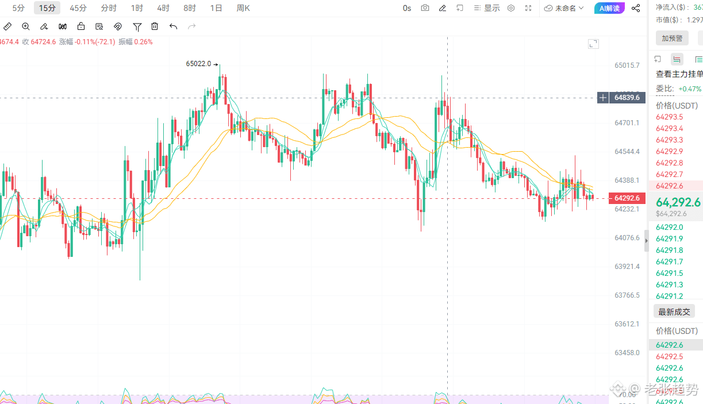
Task: Open the funnel filter tool
Action: [x=137, y=26]
